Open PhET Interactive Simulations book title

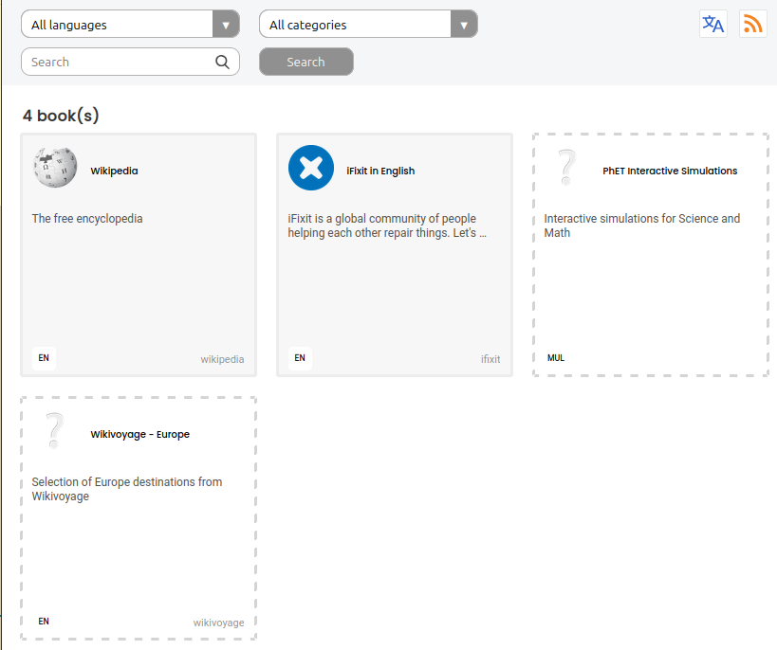click(x=670, y=171)
